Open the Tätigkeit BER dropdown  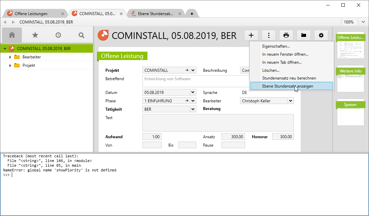click(x=193, y=109)
